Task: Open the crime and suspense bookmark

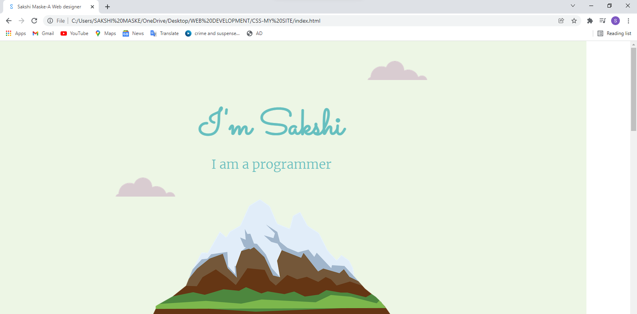Action: tap(213, 33)
